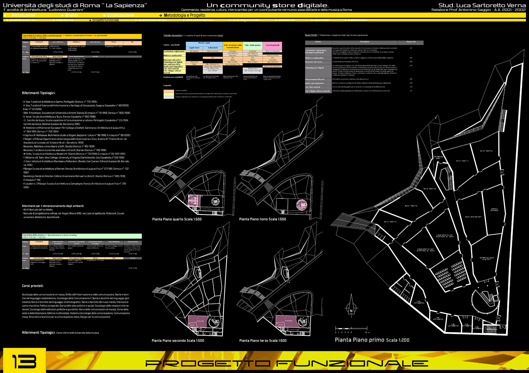The width and height of the screenshot is (529, 373).
Task: Select the 'progetto funzionale' sub-navigation item
Action: (105, 20)
